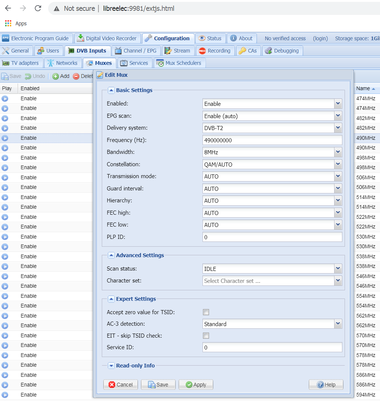Collapse the Basic Settings section
This screenshot has width=380, height=401.
111,90
